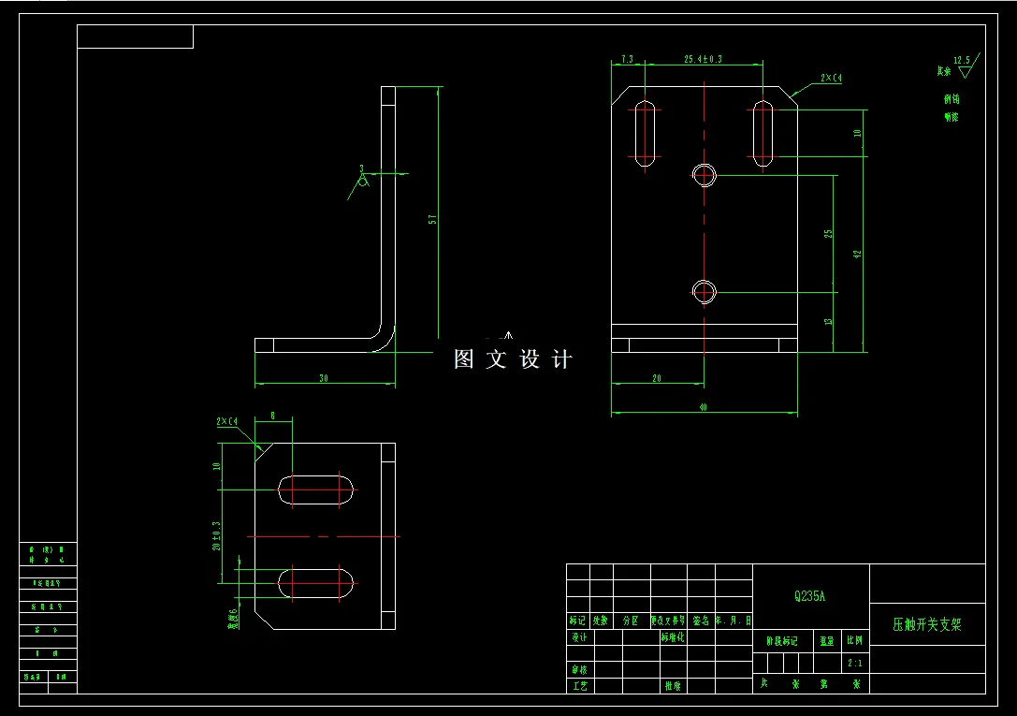Click the lower hole crosshair in front view

pyautogui.click(x=704, y=292)
